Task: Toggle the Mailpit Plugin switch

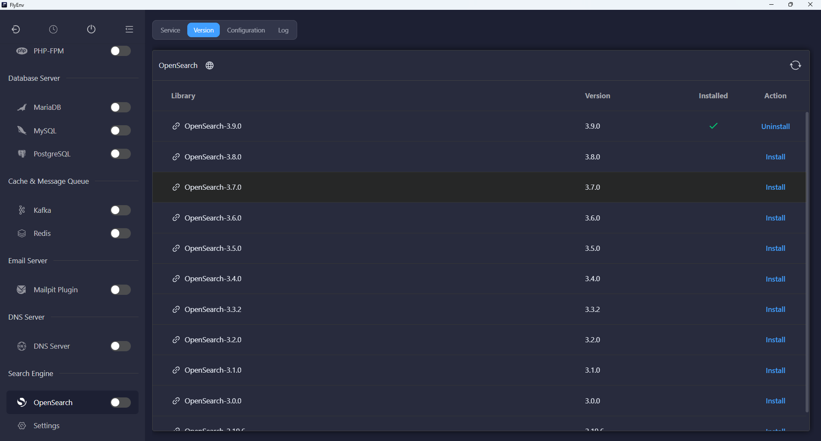Action: click(x=121, y=290)
